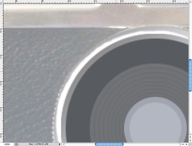Click the Doc: 1.37M/31.2M status text
192x146 pixels.
pyautogui.click(x=38, y=144)
